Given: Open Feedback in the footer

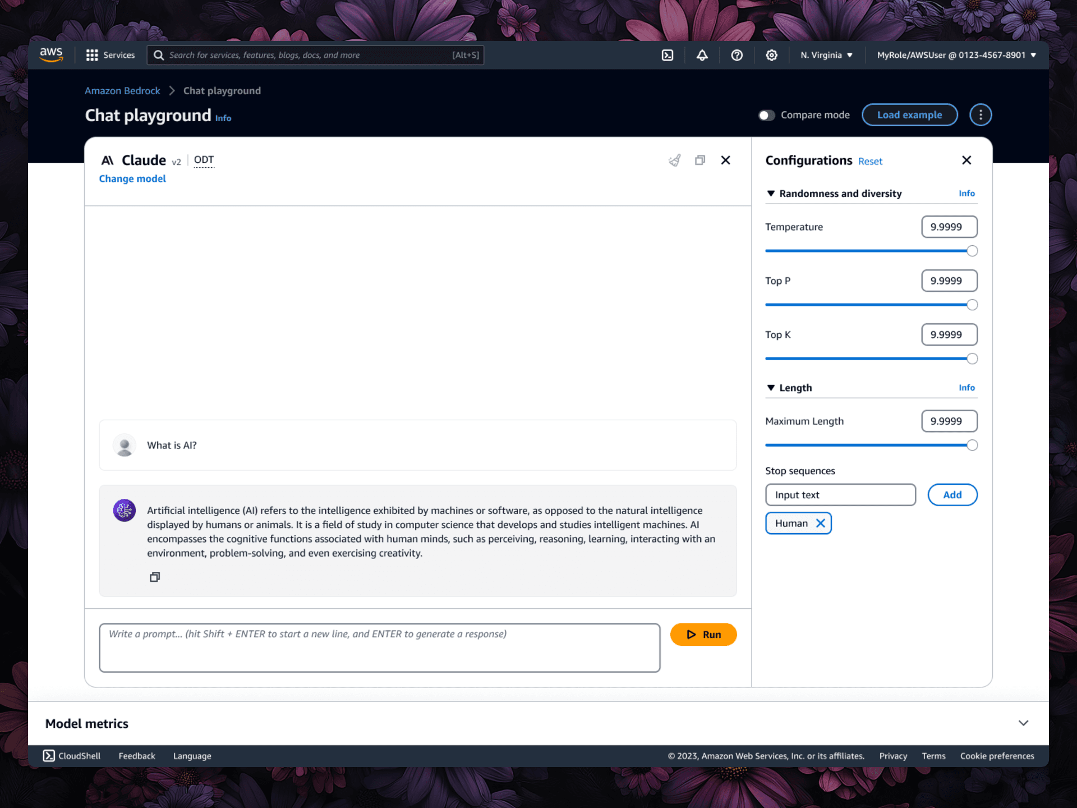Looking at the screenshot, I should coord(137,756).
